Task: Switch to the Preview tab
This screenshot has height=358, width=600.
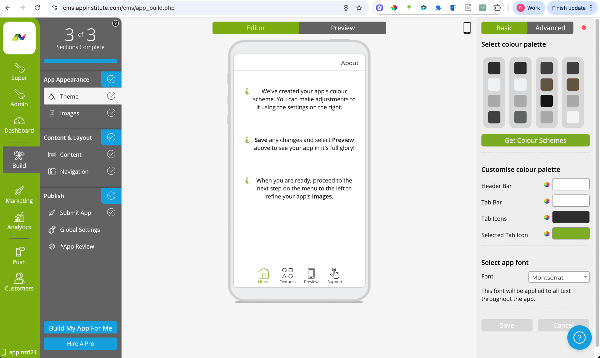Action: [x=343, y=28]
